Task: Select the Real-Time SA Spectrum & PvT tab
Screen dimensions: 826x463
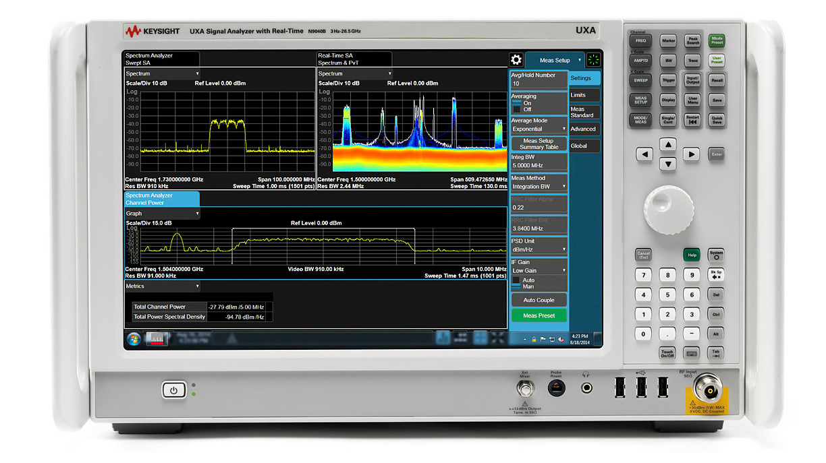Action: point(354,59)
